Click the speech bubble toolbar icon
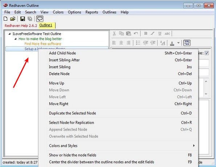The image size is (216, 167). [x=40, y=19]
